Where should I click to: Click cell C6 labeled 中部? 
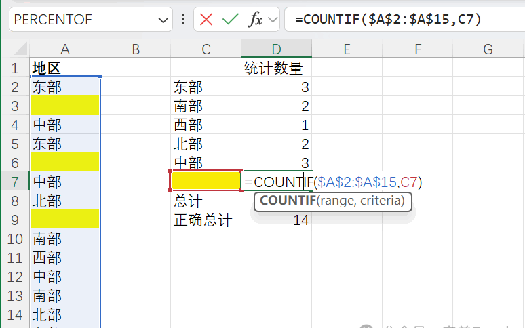tap(206, 163)
